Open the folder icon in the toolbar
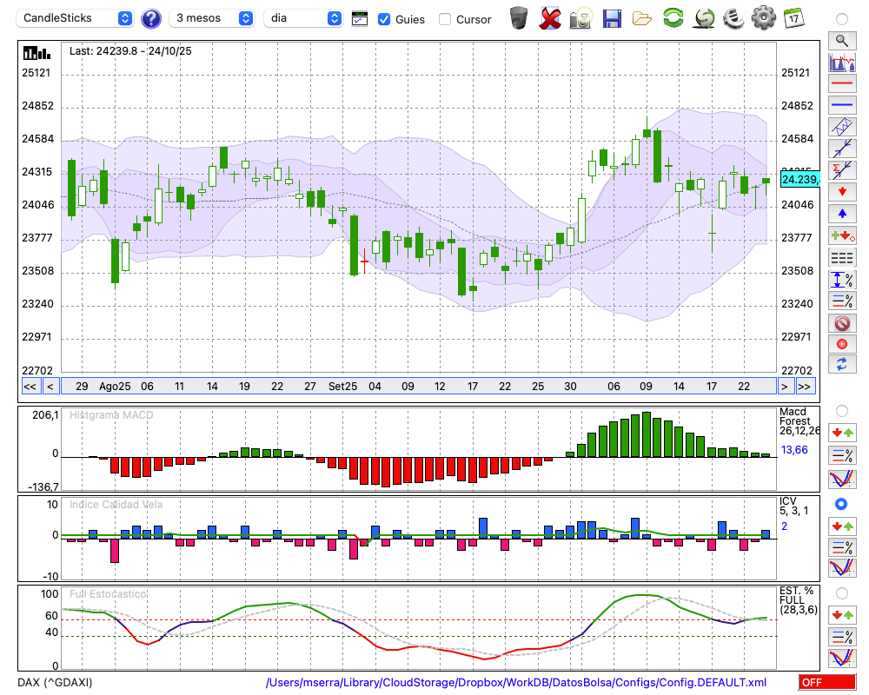This screenshot has height=695, width=869. pyautogui.click(x=642, y=17)
